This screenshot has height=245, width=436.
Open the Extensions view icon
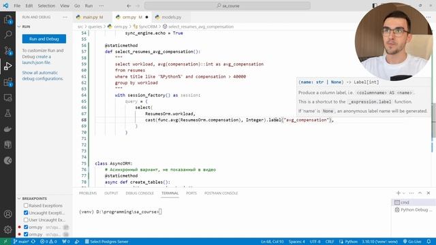click(x=7, y=82)
